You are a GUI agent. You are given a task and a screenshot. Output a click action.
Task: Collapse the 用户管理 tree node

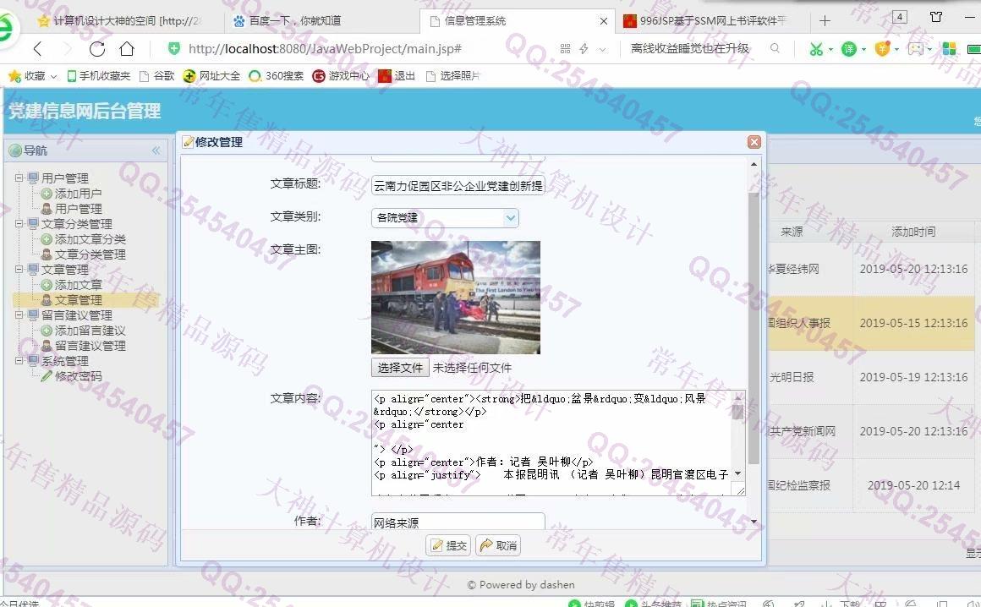click(19, 178)
